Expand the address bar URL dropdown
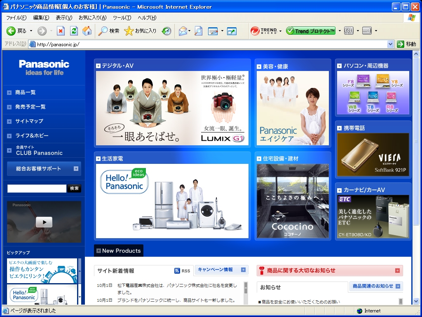422x317 pixels. click(391, 44)
